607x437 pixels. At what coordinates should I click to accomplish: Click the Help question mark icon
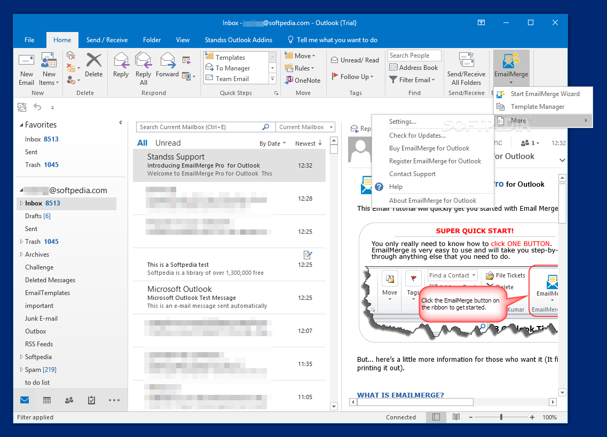coord(379,187)
